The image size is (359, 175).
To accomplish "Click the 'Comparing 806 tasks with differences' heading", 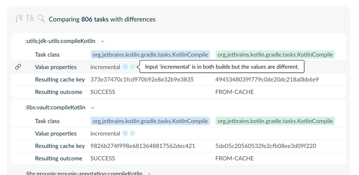I will click(x=102, y=19).
